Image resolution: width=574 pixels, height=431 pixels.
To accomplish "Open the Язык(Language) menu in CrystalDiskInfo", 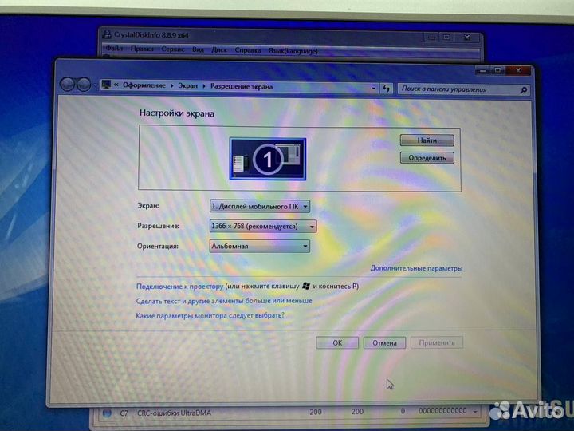I will [x=293, y=50].
